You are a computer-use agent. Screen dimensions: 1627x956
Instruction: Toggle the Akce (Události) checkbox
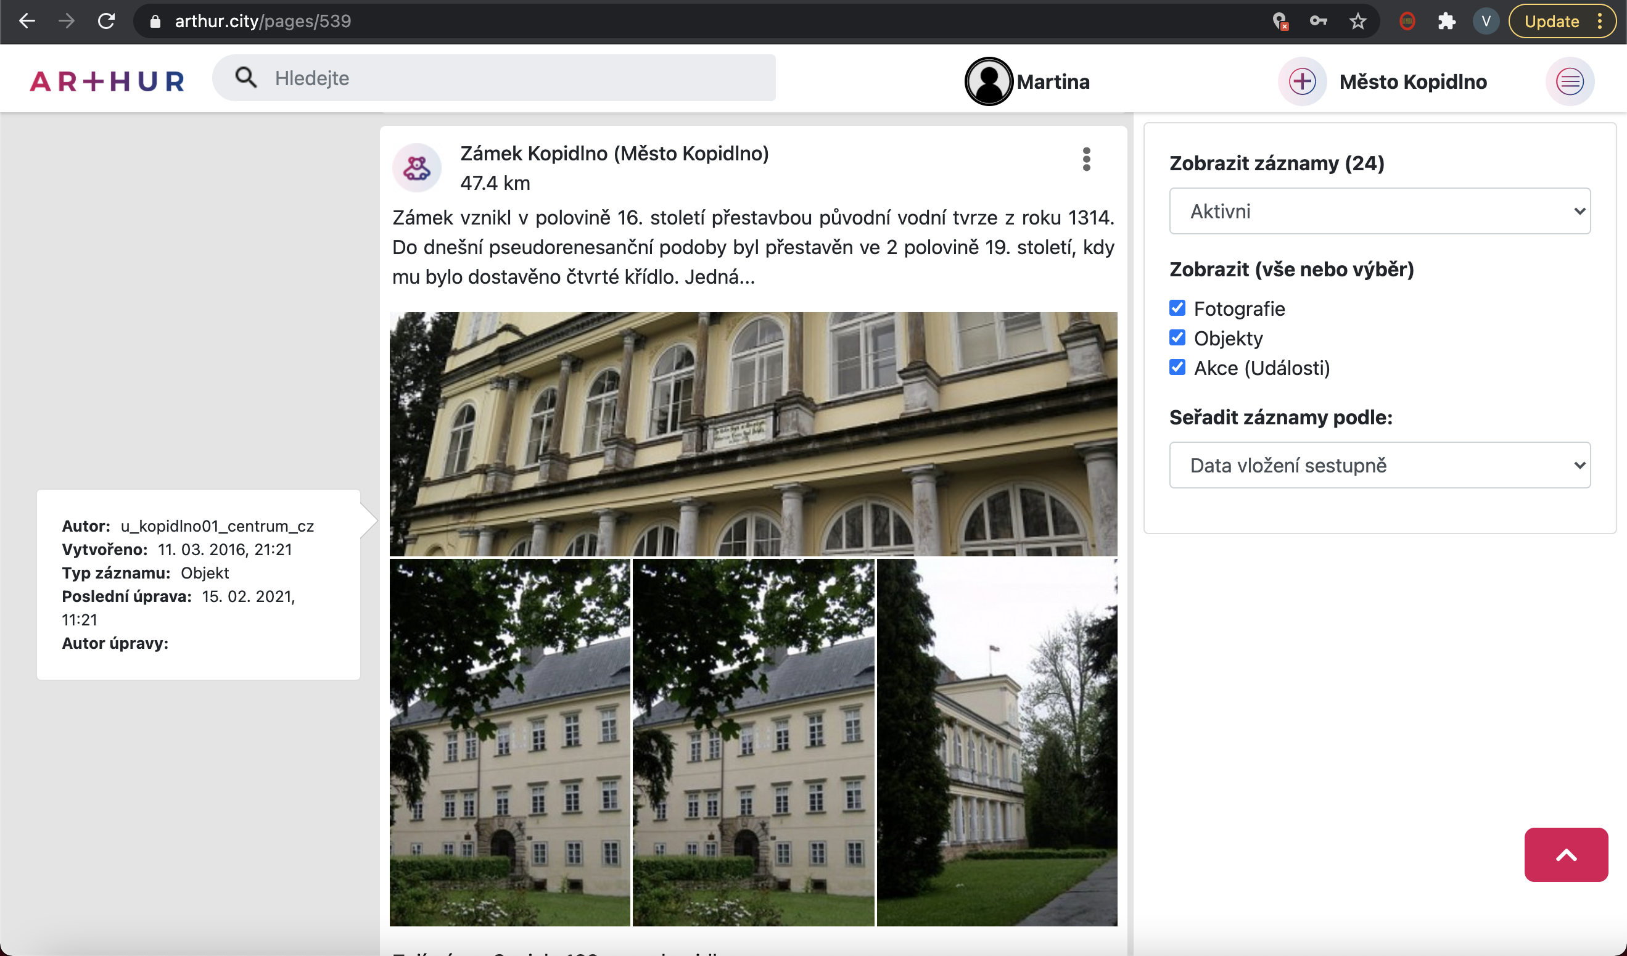[x=1177, y=368]
